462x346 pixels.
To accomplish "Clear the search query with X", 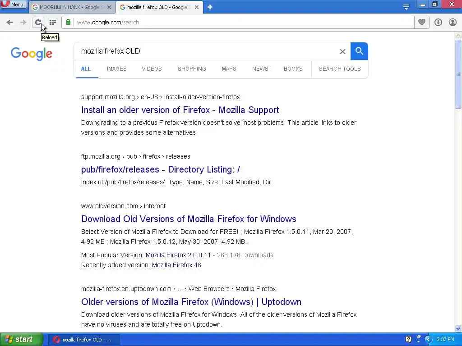I will (342, 51).
